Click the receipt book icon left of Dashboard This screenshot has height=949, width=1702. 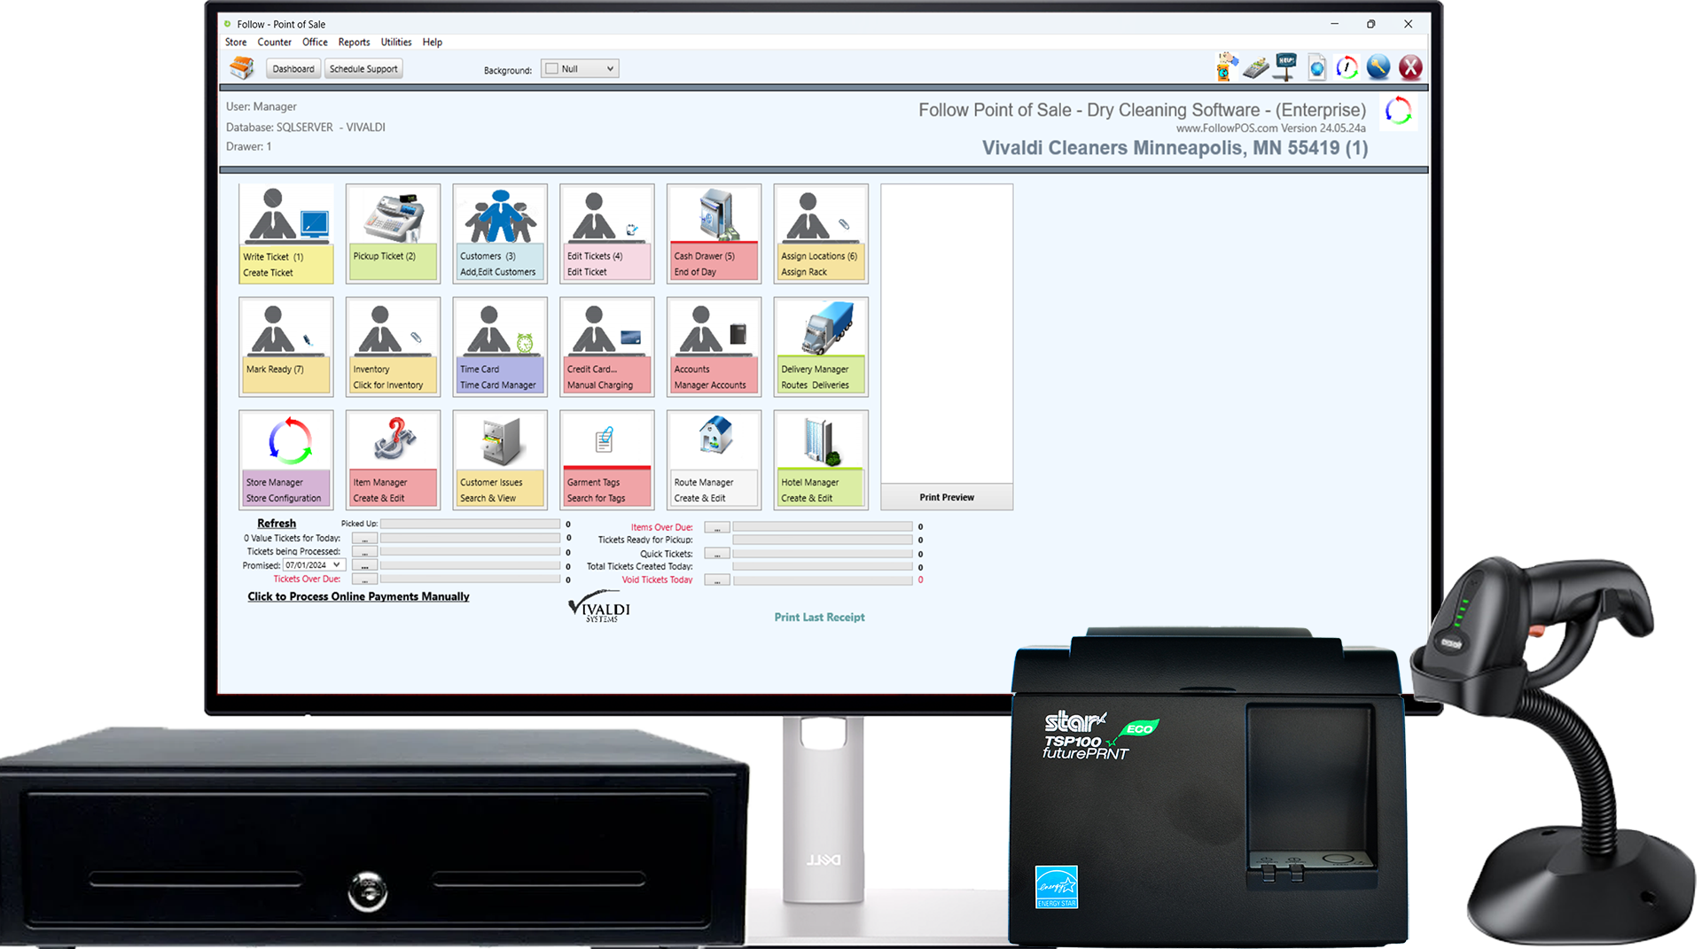(x=242, y=68)
